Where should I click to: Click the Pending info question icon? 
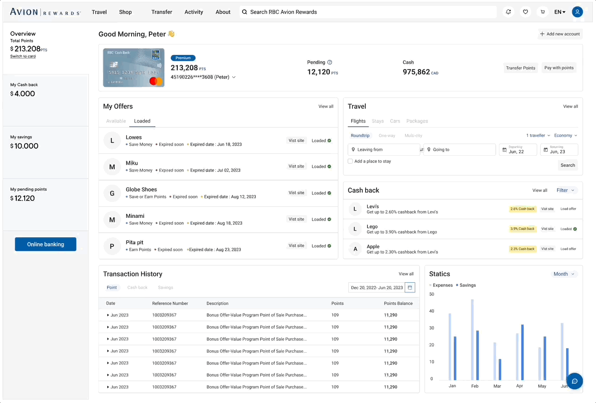(x=330, y=62)
